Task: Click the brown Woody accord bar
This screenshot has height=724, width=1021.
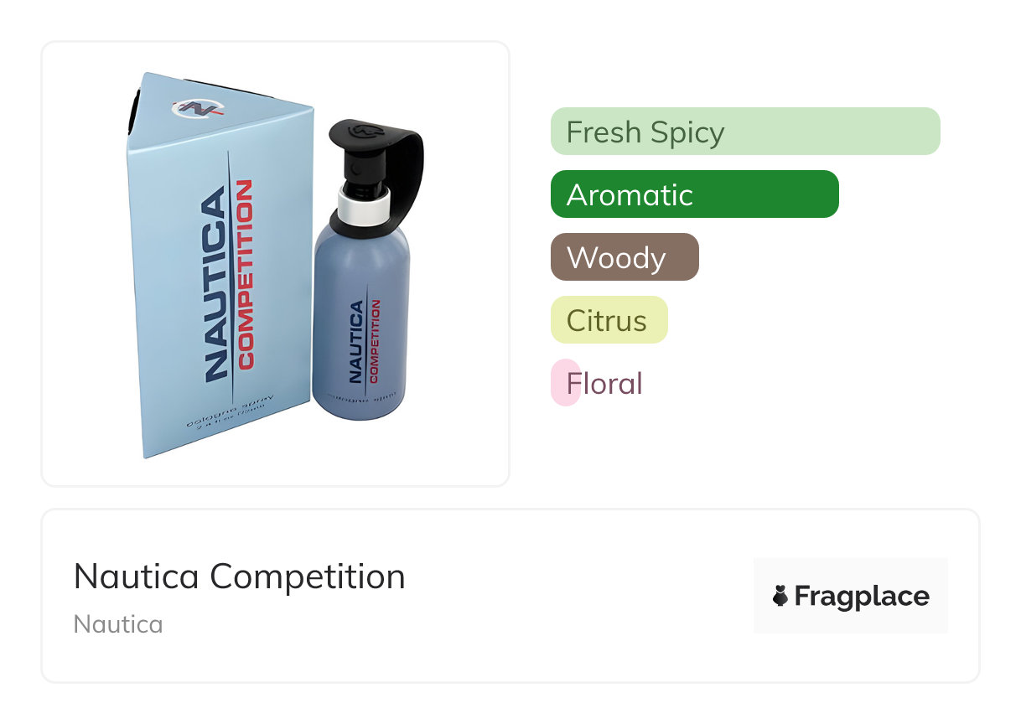Action: [x=624, y=257]
